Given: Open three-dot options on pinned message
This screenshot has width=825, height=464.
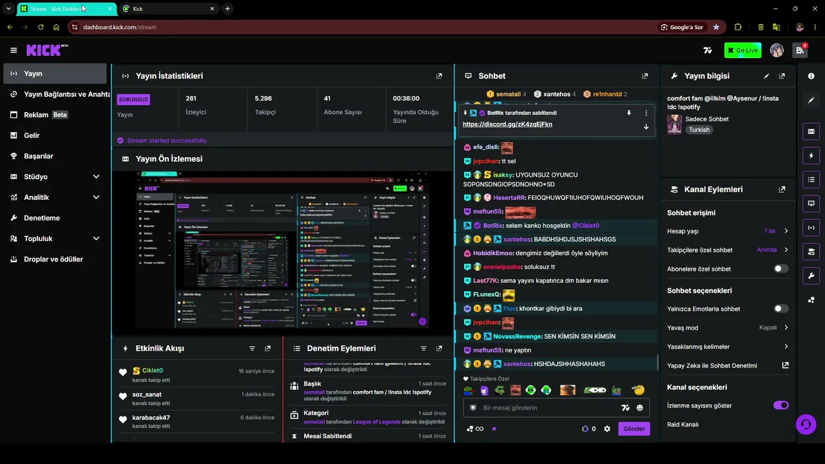Looking at the screenshot, I should click(646, 113).
